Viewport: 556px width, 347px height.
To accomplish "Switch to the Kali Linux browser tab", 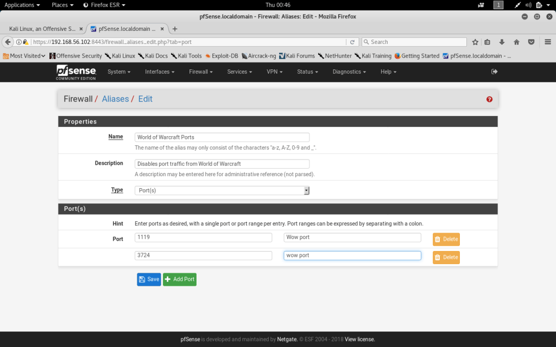I will 42,29.
